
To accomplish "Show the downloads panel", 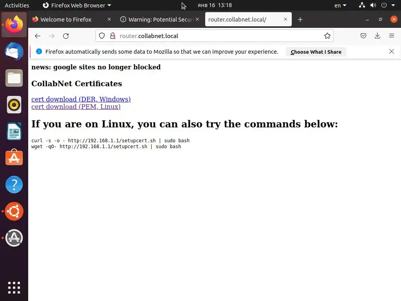I will tap(377, 36).
